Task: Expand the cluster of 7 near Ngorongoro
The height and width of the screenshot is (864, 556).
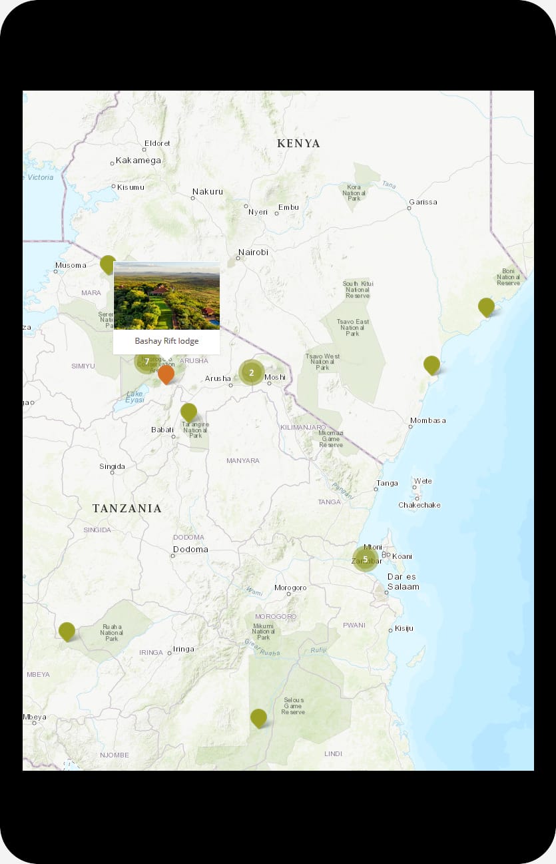Action: tap(146, 362)
